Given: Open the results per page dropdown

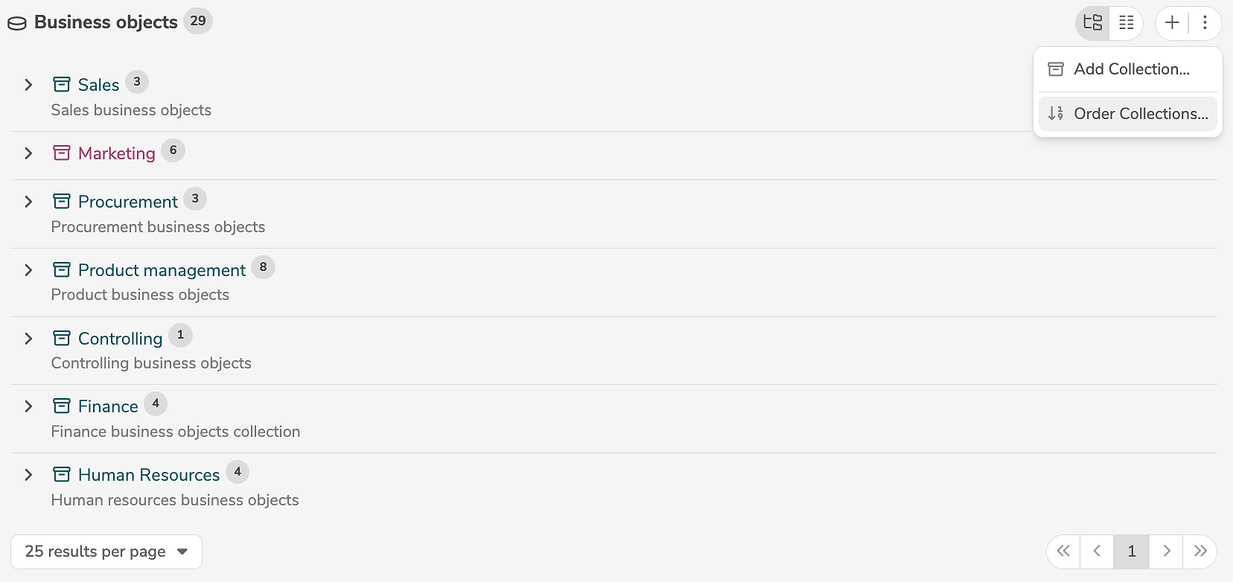Looking at the screenshot, I should 106,551.
